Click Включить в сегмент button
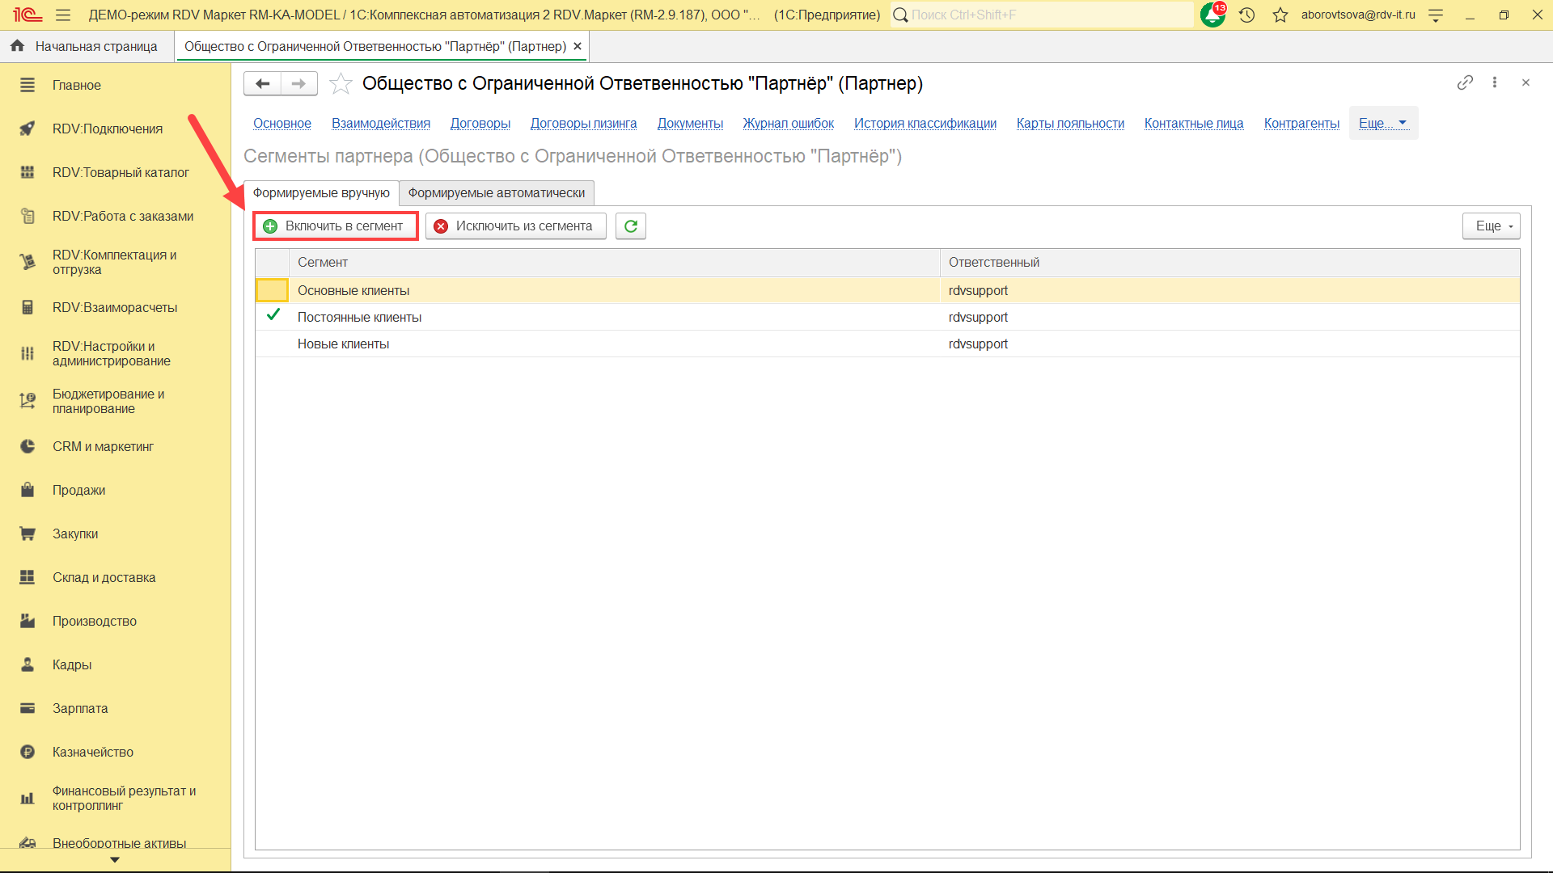The width and height of the screenshot is (1553, 873). tap(336, 226)
